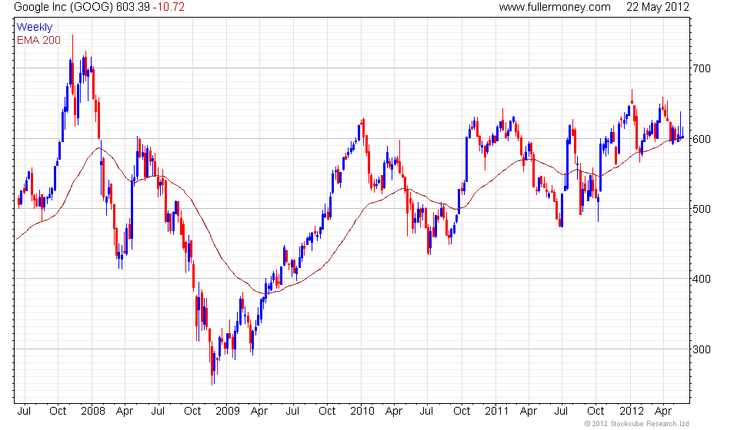Click the www.fullermoney.com text
This screenshot has width=754, height=430.
coord(555,7)
